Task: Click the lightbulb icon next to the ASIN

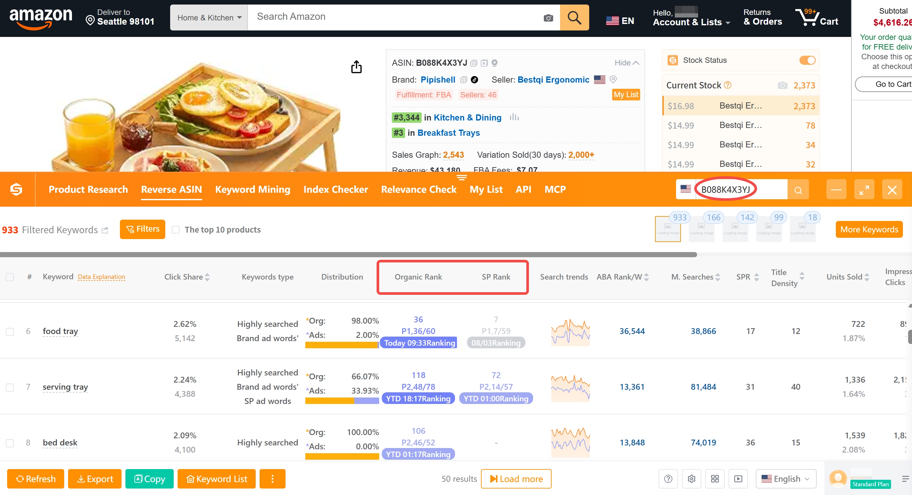Action: [x=495, y=63]
